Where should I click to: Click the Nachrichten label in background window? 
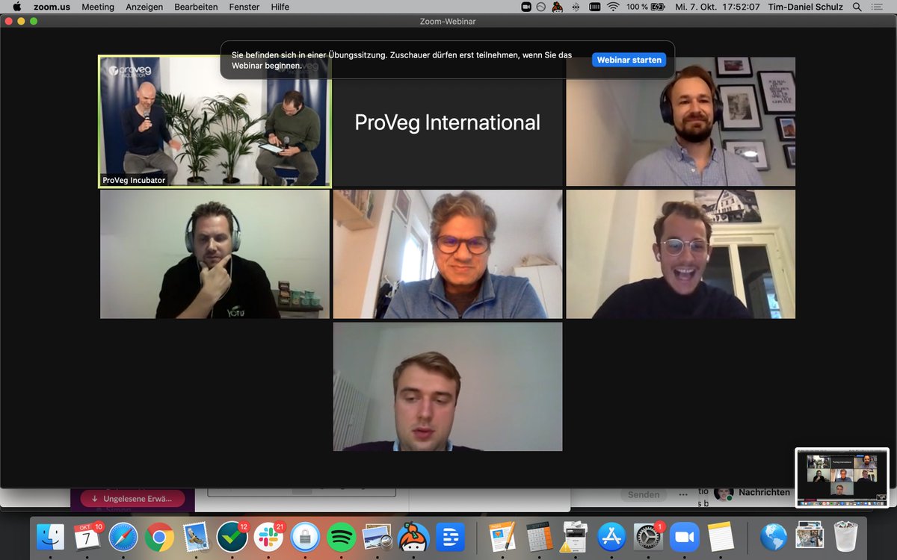point(764,492)
